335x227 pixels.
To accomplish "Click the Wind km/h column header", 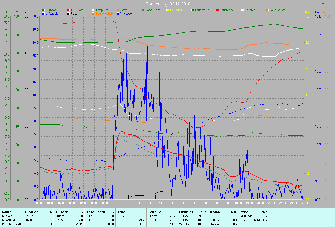I will coord(254,212).
